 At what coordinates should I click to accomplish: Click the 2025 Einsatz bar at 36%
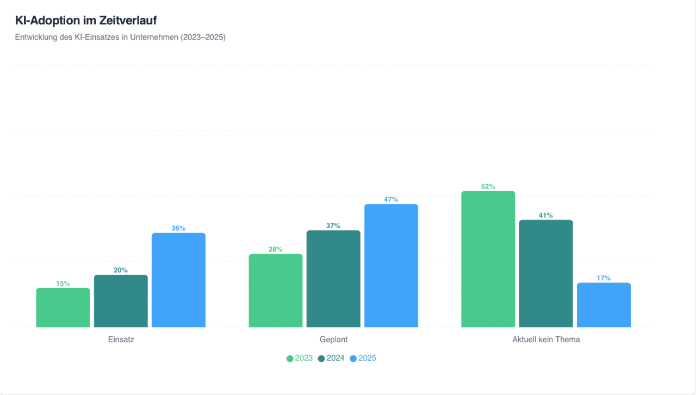[178, 280]
